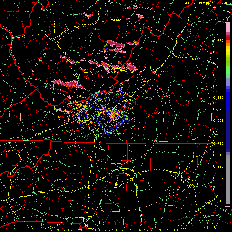Click the DCC label above the legend
This screenshot has height=232, width=232.
227,15
